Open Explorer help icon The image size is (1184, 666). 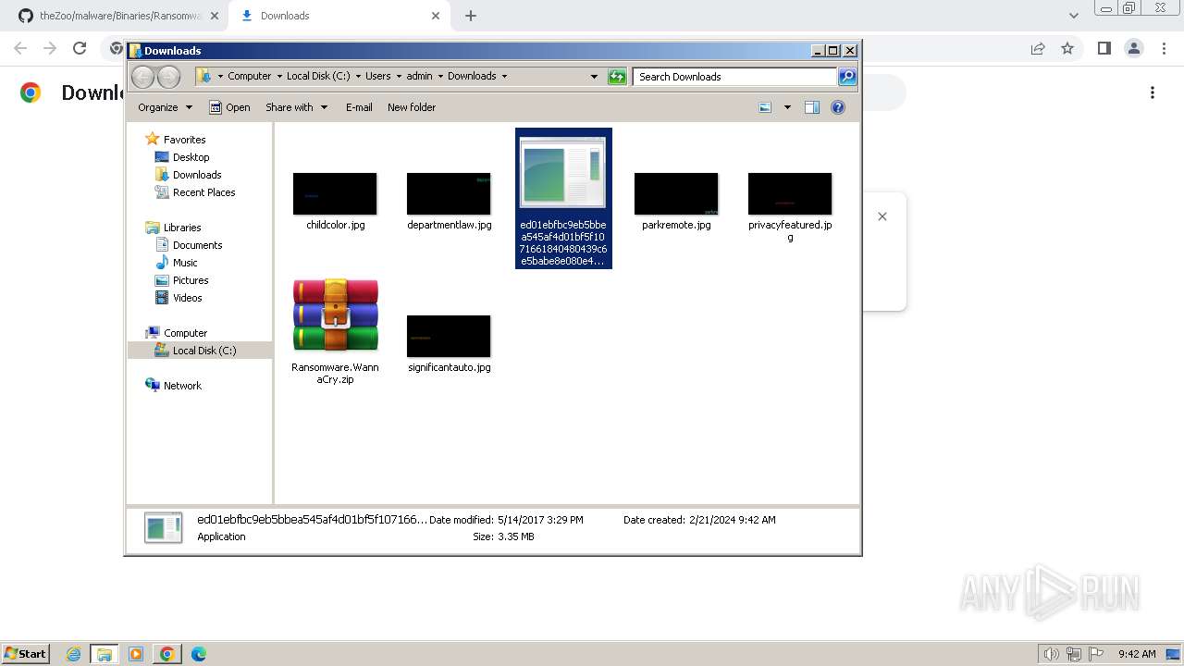point(838,107)
